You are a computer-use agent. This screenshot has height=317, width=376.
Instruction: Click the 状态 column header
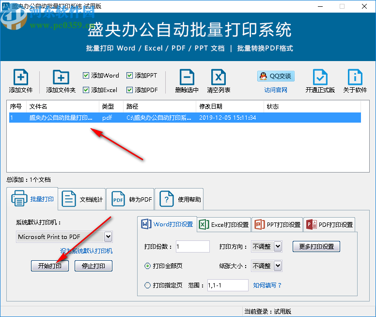click(312, 106)
